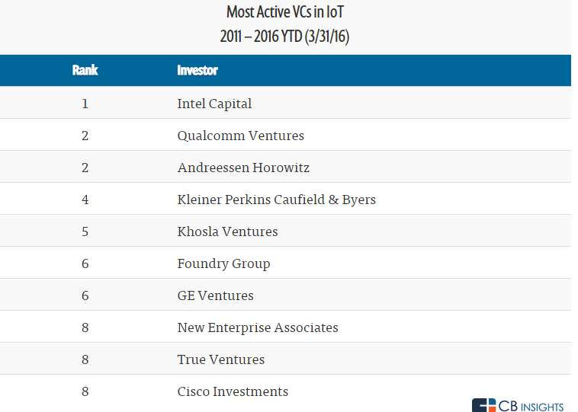Click Cisco Investments investor name
This screenshot has width=578, height=412.
point(233,391)
